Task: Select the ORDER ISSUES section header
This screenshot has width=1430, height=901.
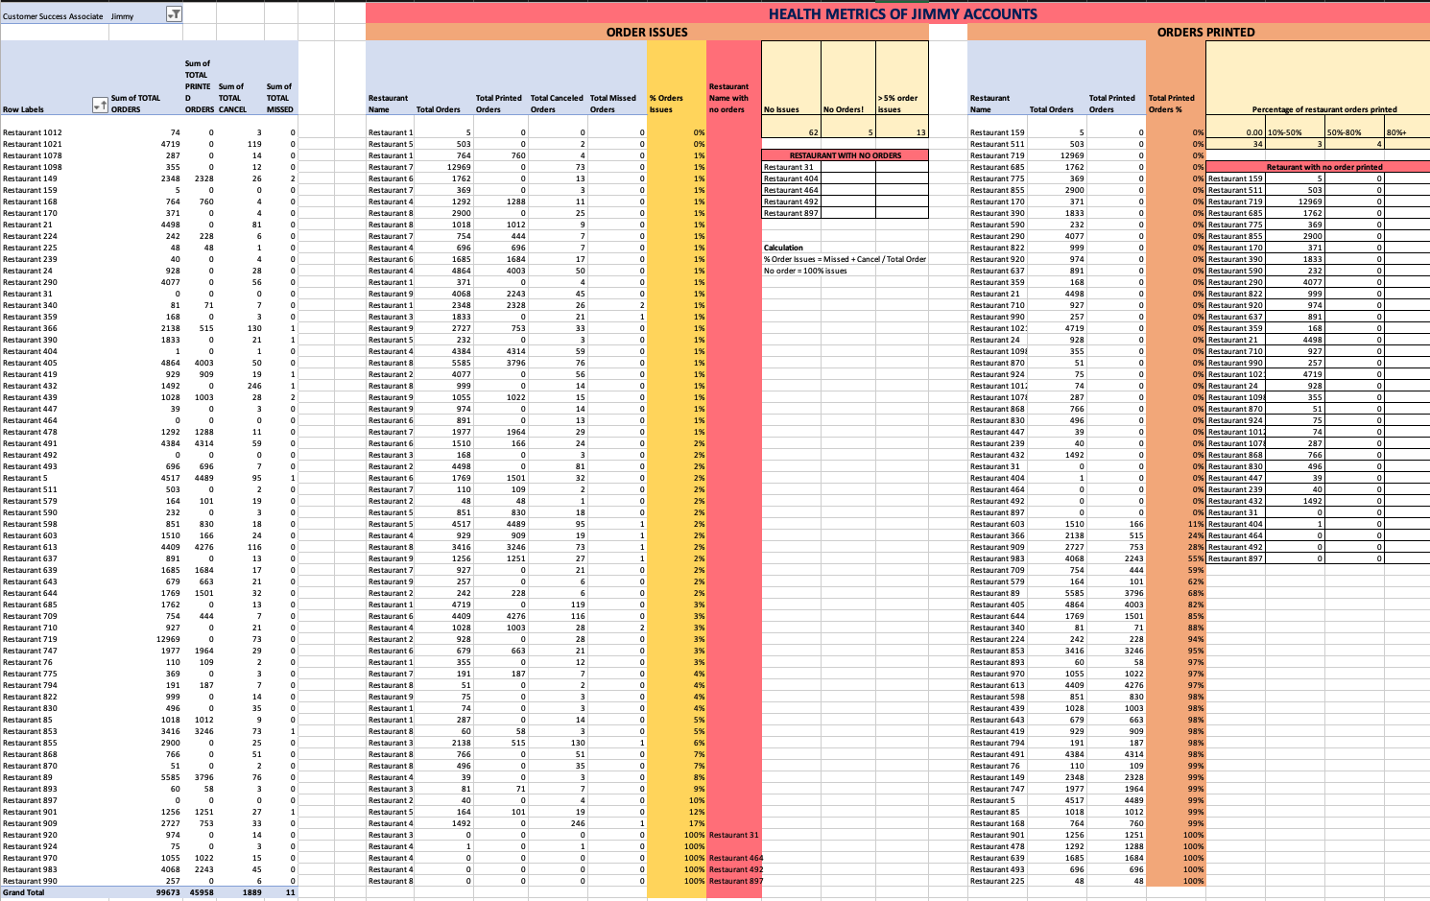Action: [x=647, y=33]
